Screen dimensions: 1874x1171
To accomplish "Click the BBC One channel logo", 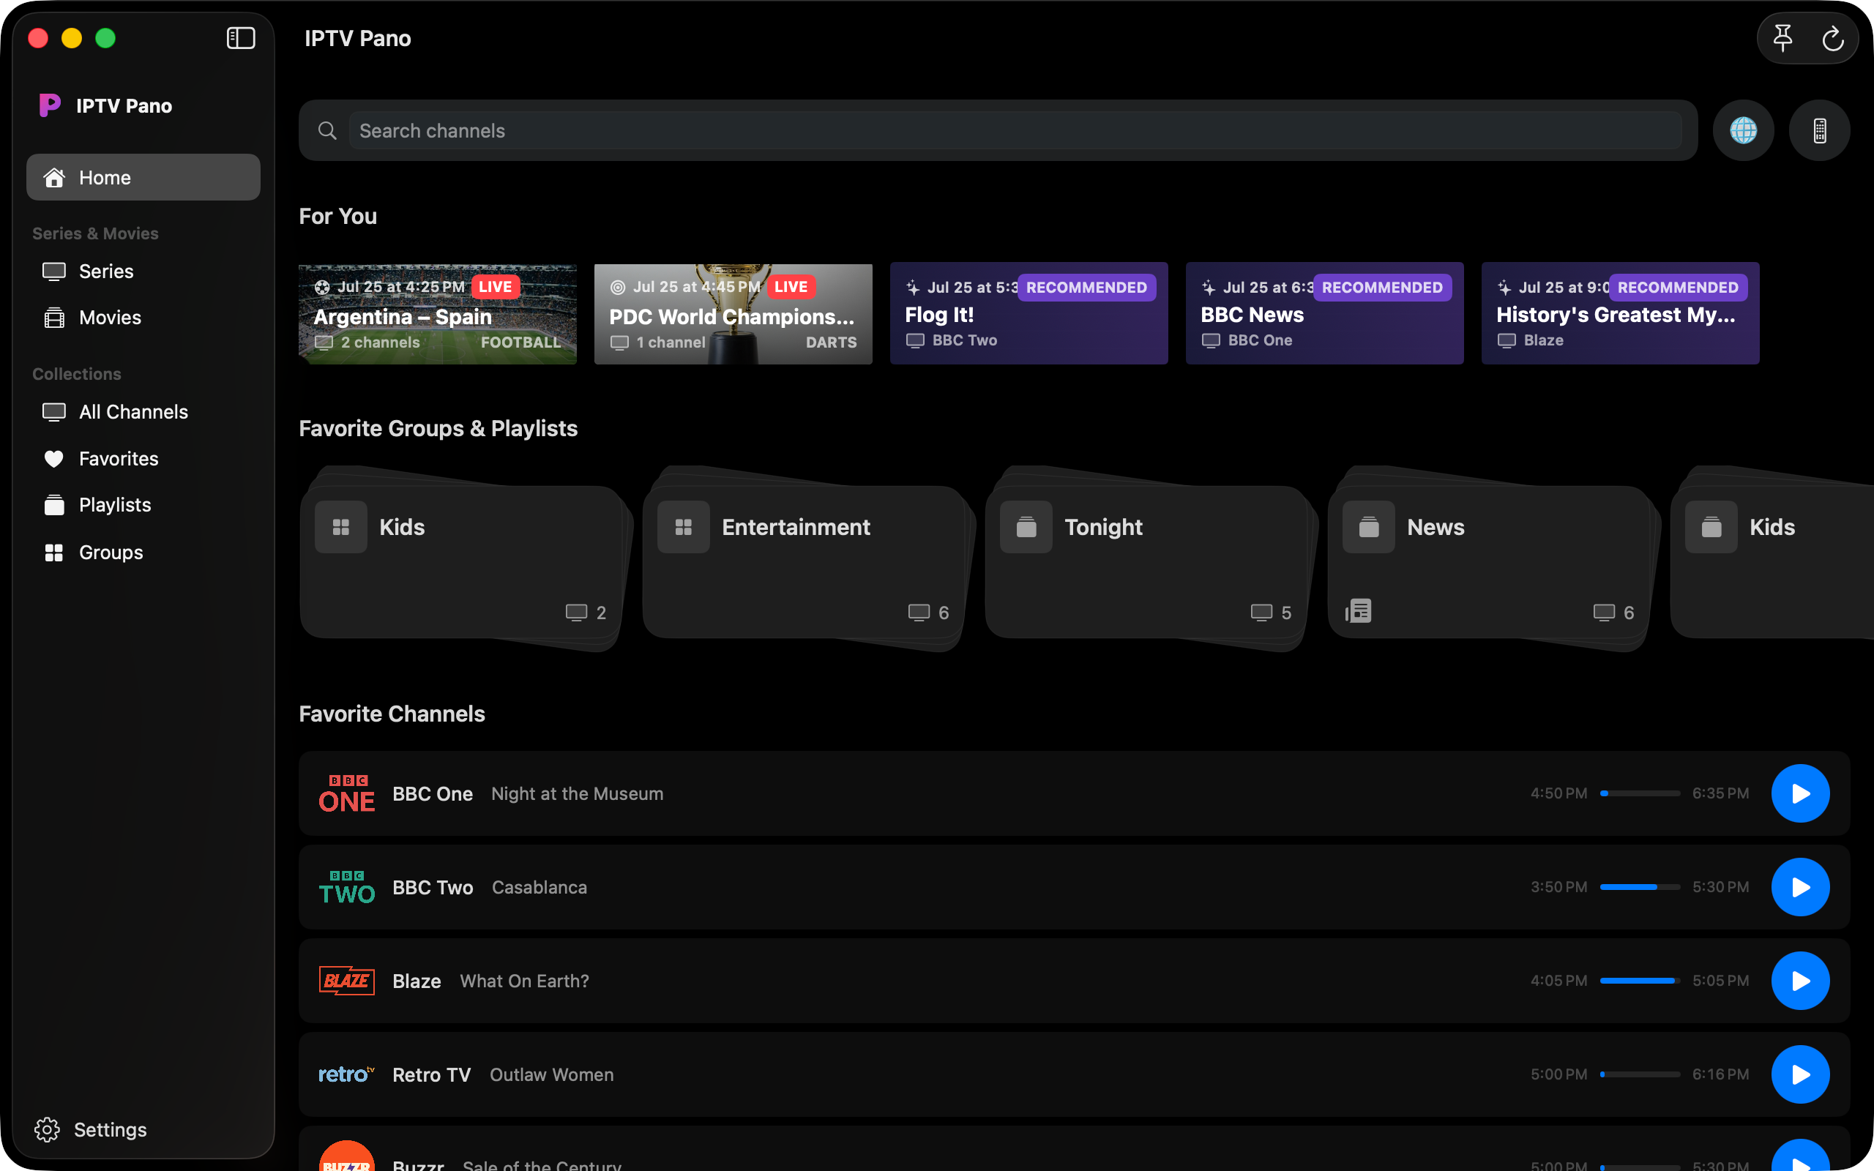I will tap(347, 793).
